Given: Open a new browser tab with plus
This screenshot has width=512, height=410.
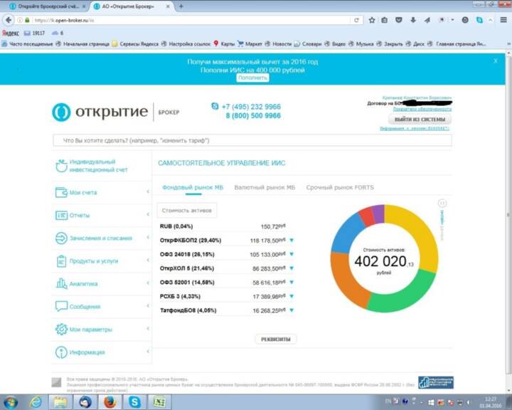Looking at the screenshot, I should (x=181, y=6).
